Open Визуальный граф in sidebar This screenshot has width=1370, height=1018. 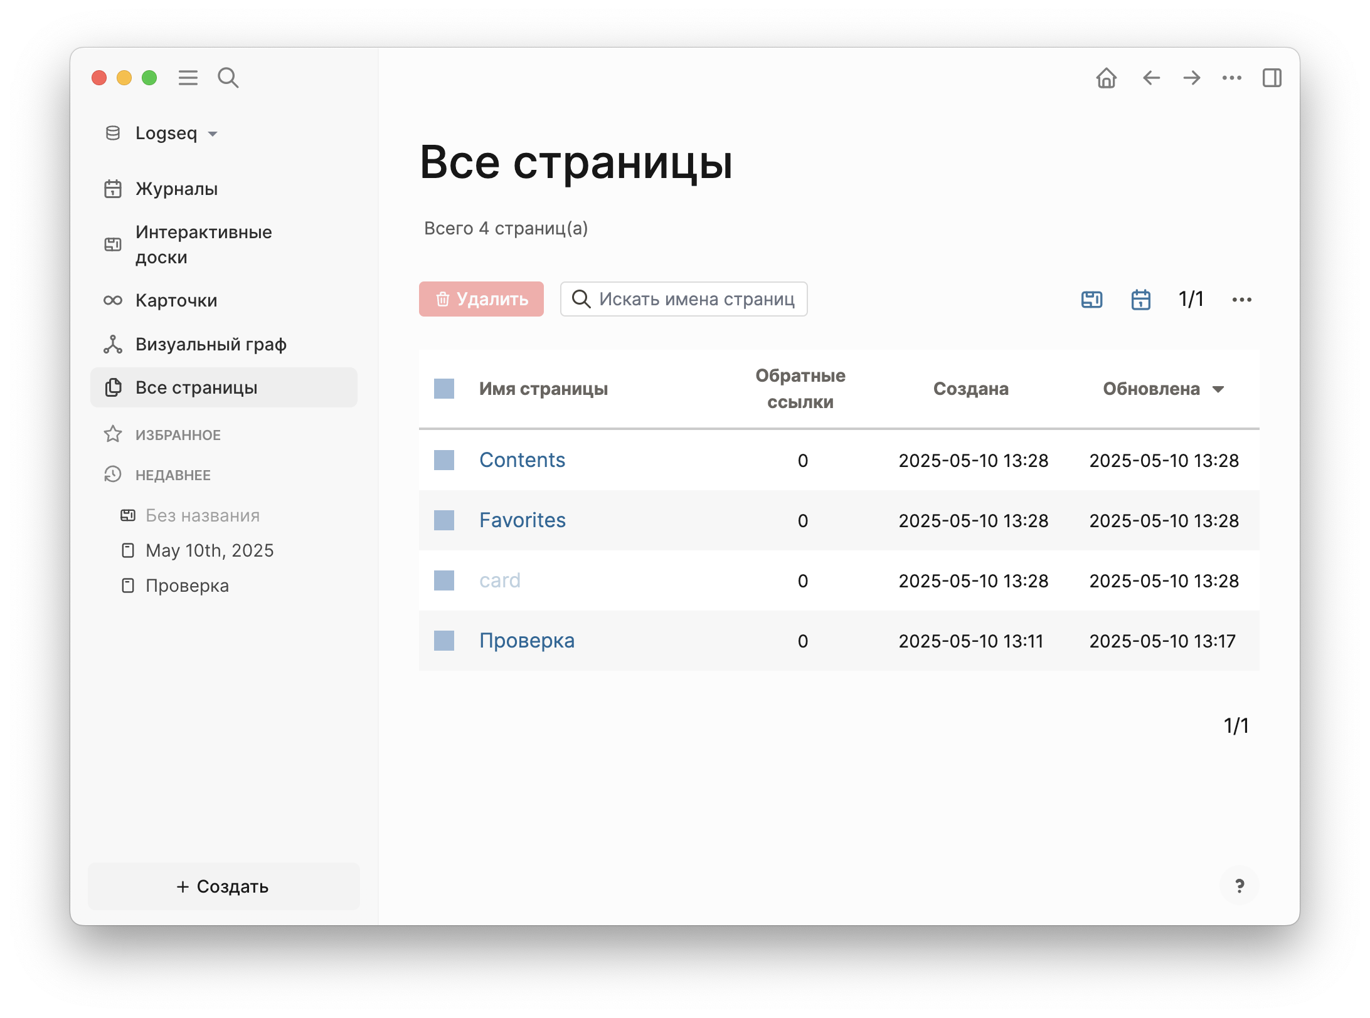click(x=211, y=344)
